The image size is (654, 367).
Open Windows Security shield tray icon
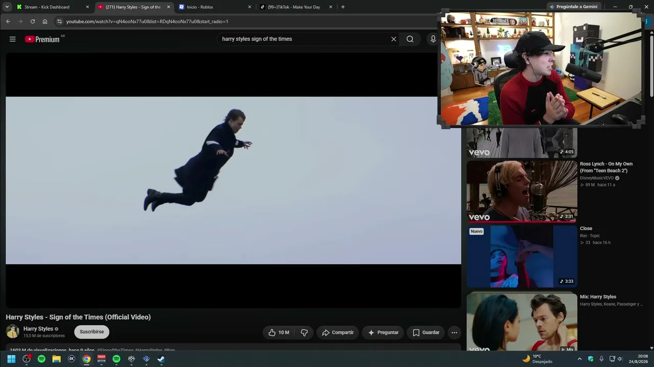click(591, 359)
